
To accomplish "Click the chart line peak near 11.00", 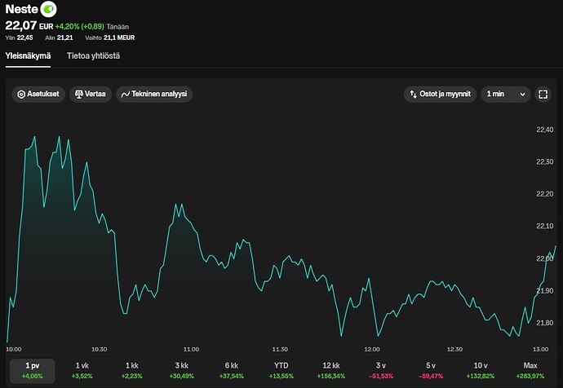I will point(176,204).
